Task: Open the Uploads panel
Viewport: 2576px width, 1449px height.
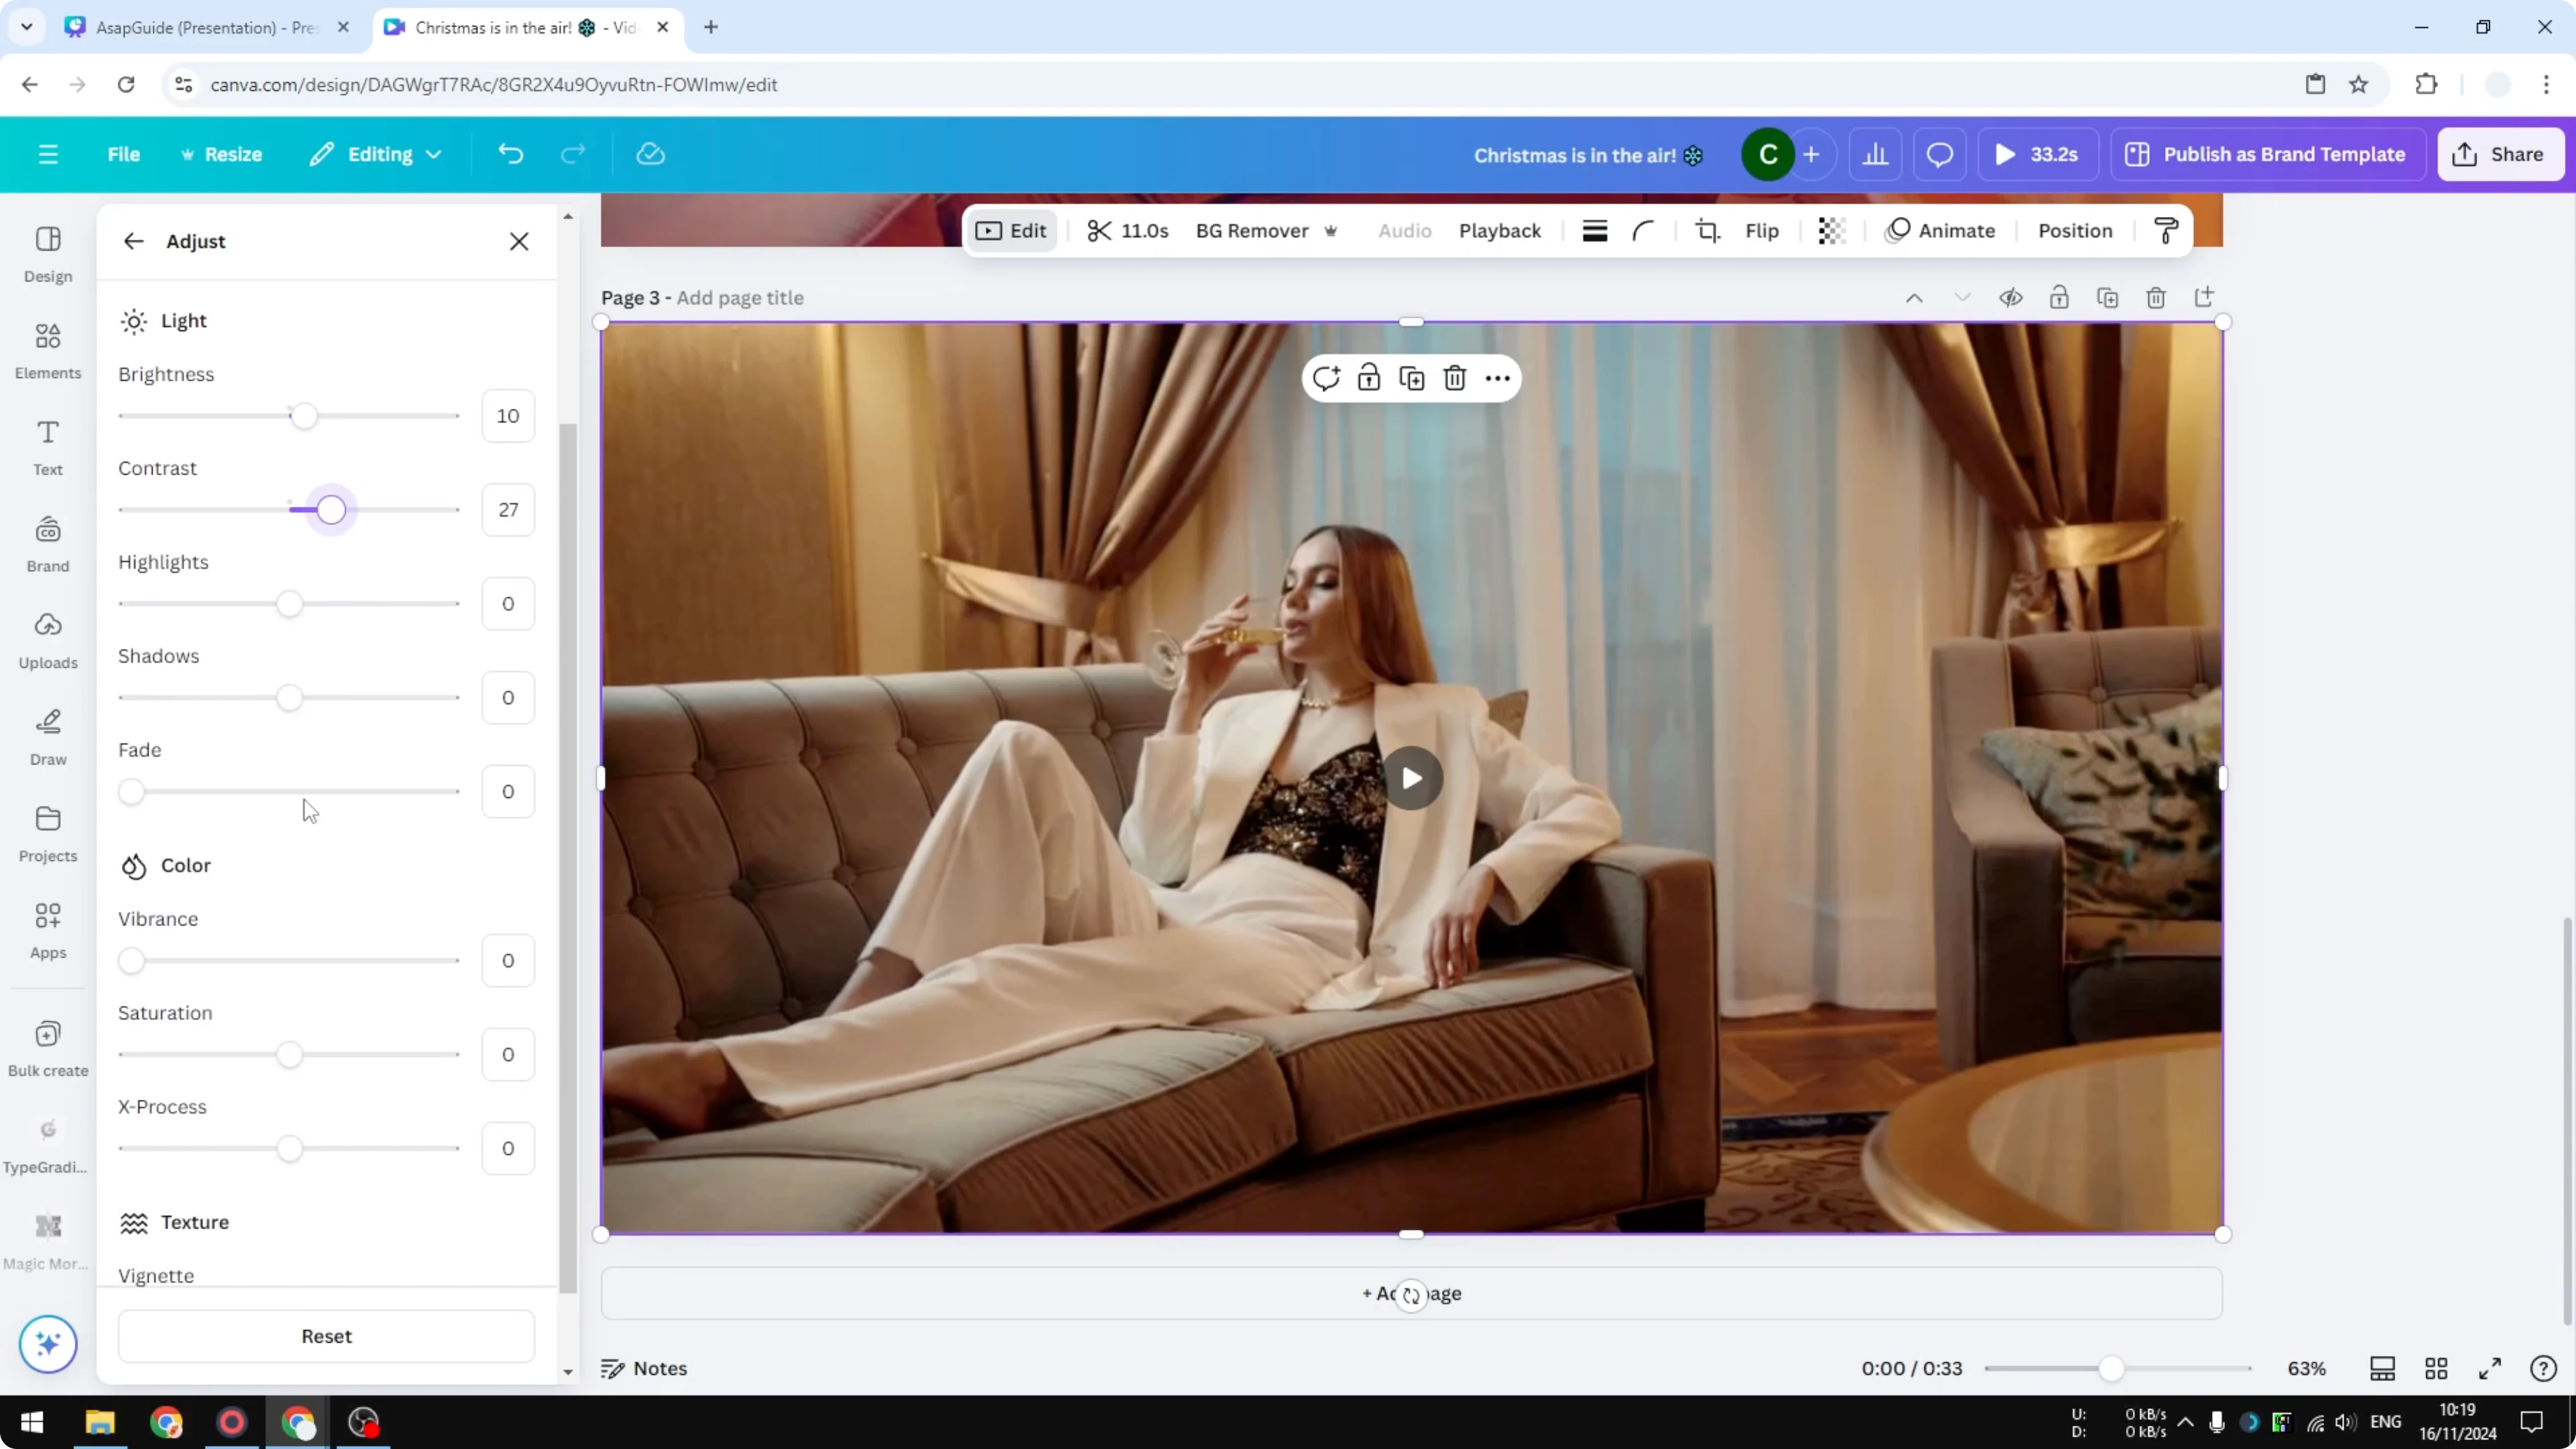Action: (x=47, y=640)
